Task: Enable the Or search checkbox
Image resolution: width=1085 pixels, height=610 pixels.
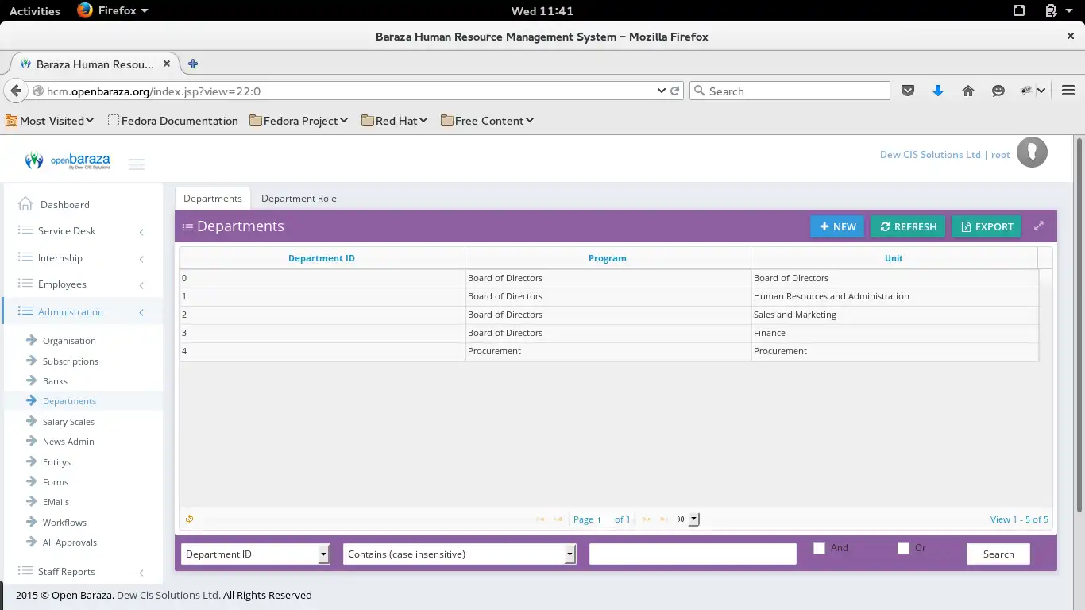Action: 903,548
